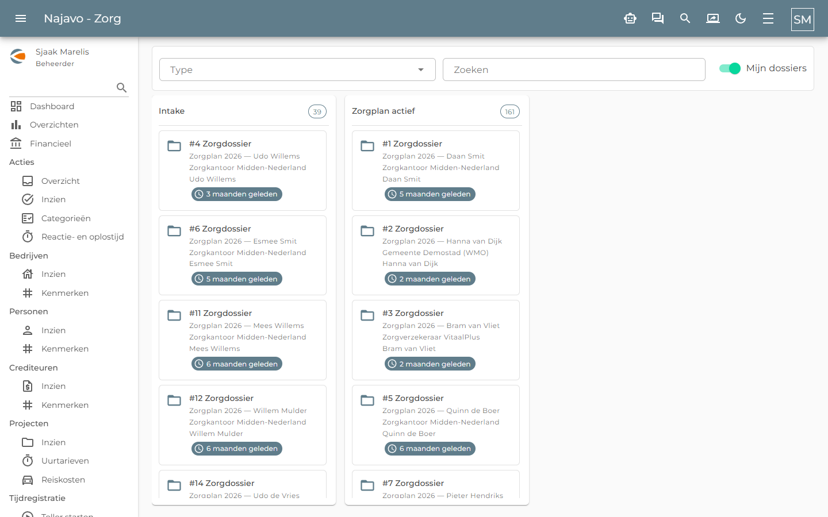Click the sidebar search magnifier icon

point(121,87)
